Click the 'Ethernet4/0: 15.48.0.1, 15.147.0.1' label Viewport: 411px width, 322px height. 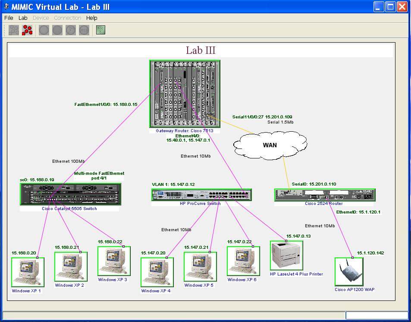[x=188, y=138]
